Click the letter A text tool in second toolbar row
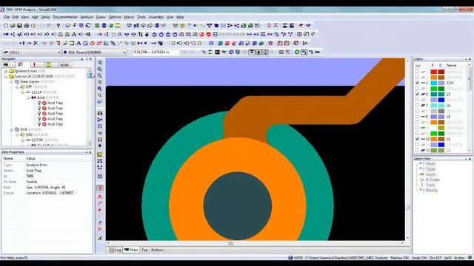Viewport: 474px width, 266px height. (x=74, y=35)
